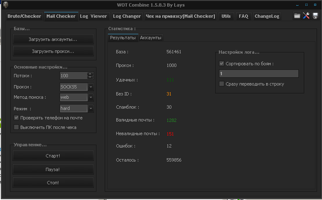The width and height of the screenshot is (322, 200).
Task: Switch to the Utils tab
Action: click(226, 16)
